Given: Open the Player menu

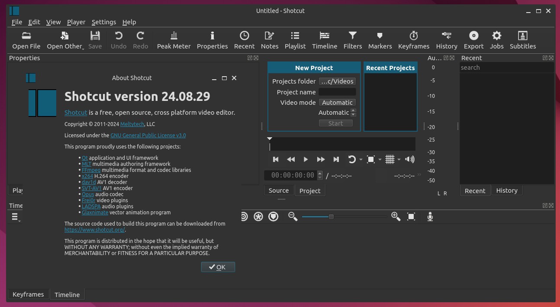Looking at the screenshot, I should pos(76,22).
